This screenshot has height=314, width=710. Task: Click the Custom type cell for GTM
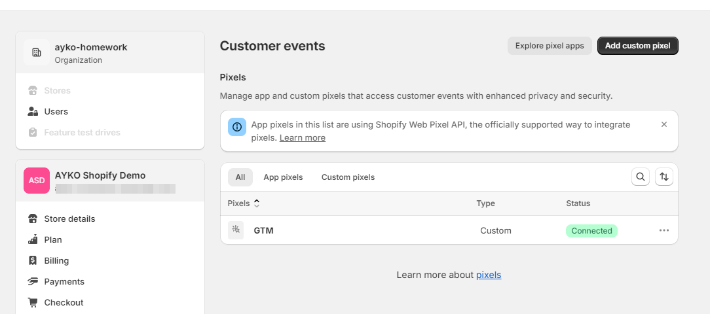pyautogui.click(x=495, y=231)
